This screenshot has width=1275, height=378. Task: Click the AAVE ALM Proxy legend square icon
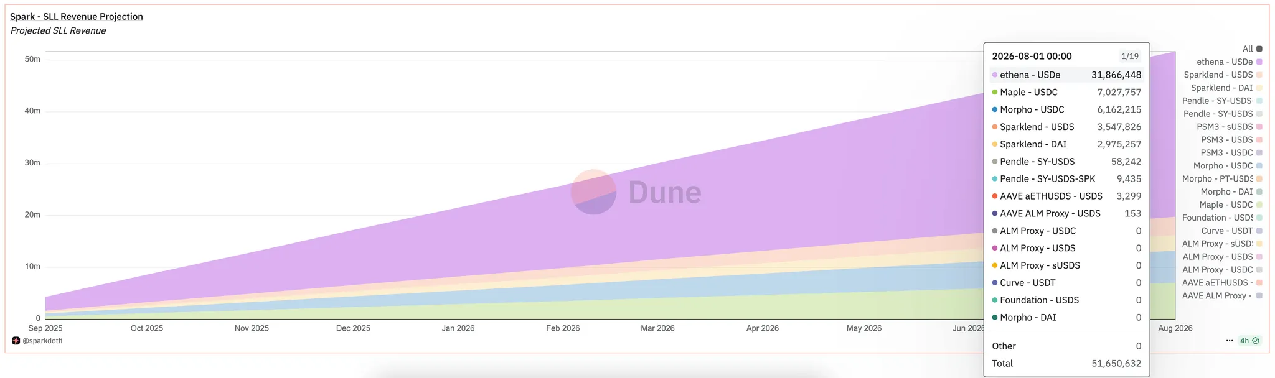1259,296
